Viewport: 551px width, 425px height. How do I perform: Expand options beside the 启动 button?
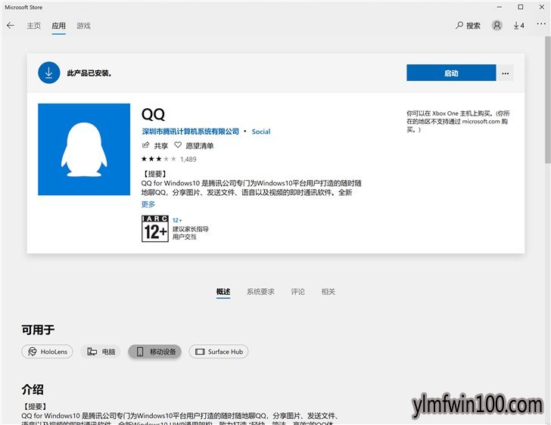pos(506,73)
